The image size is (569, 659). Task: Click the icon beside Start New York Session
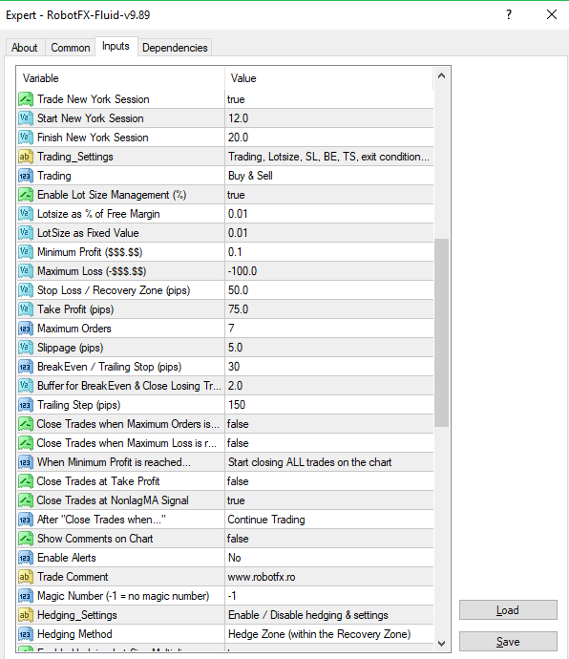(25, 118)
